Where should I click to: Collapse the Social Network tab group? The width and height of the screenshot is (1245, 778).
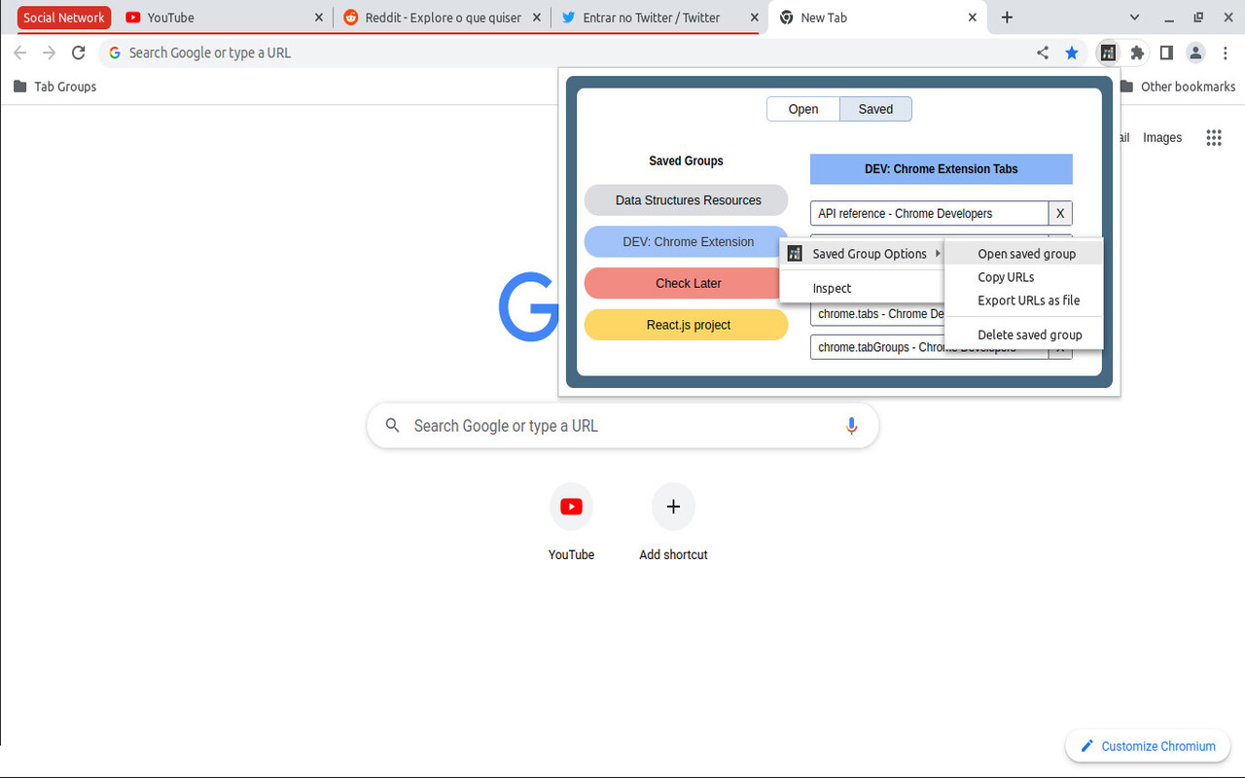click(x=64, y=18)
